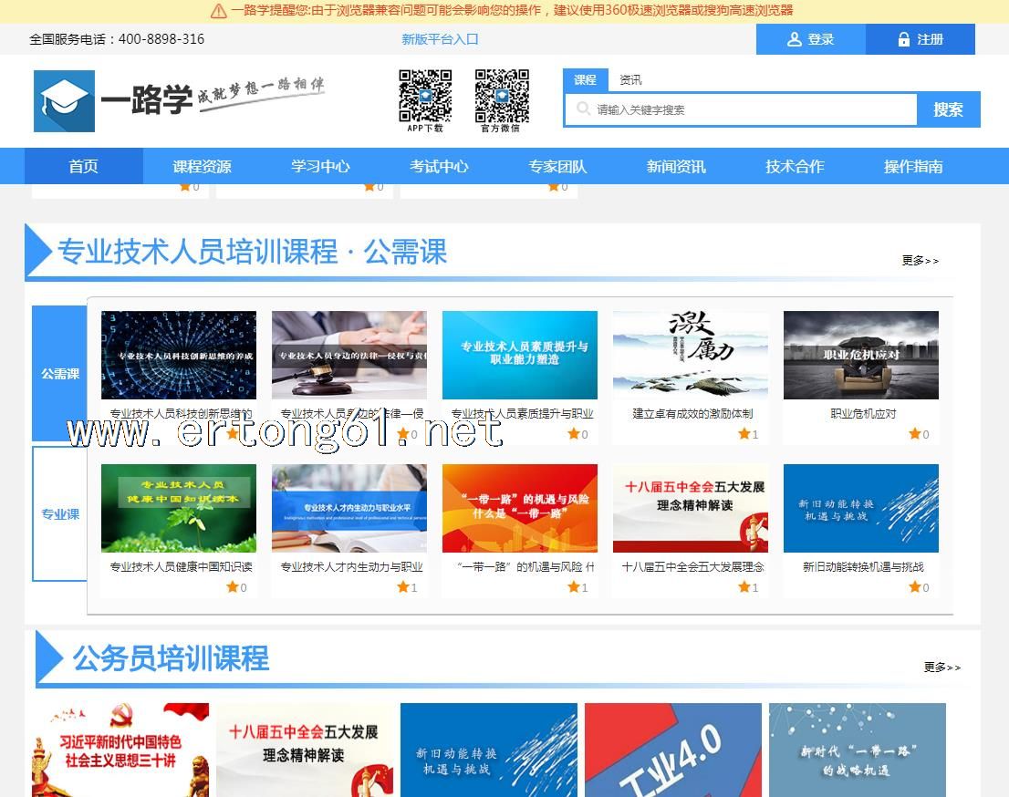The image size is (1009, 797).
Task: Click the lock icon beside 注册
Action: pos(903,39)
